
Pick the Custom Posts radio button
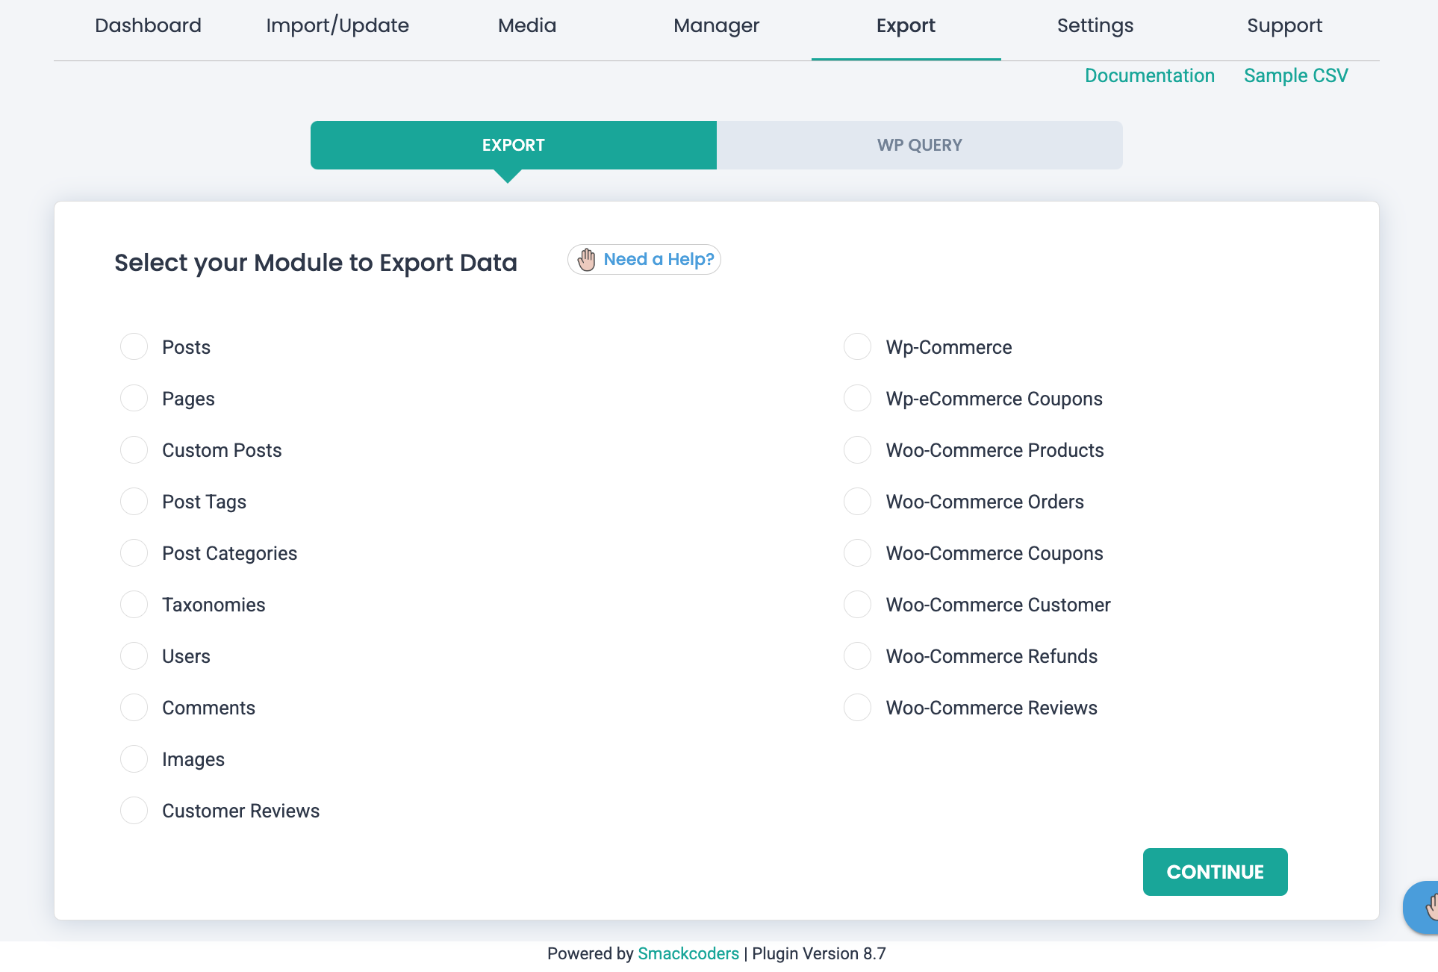(134, 450)
